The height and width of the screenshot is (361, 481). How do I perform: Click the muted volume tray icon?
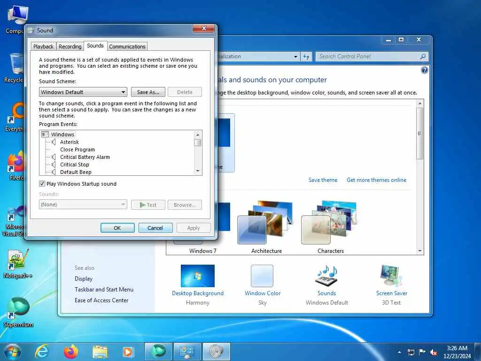click(x=434, y=353)
